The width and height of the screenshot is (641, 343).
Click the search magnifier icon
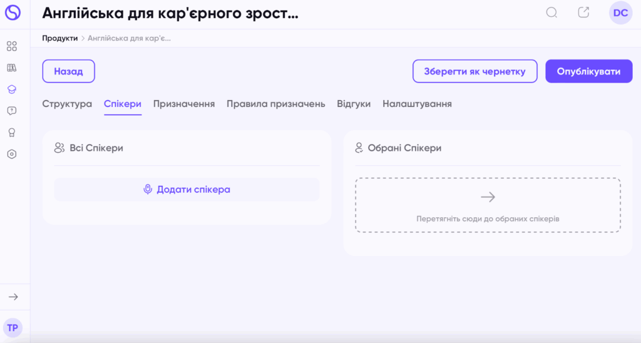[552, 13]
